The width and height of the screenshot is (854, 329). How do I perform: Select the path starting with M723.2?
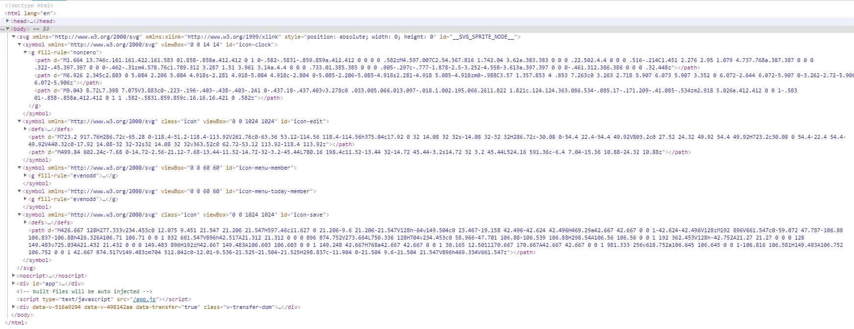coord(437,141)
